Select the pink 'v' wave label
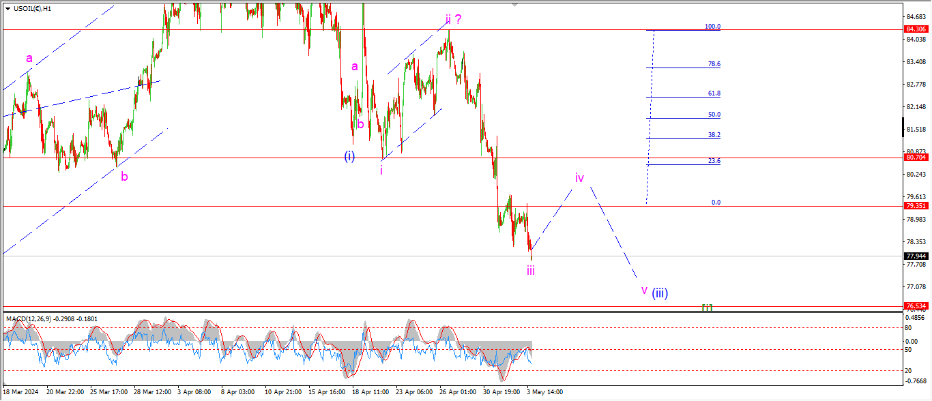The image size is (932, 401). (644, 291)
